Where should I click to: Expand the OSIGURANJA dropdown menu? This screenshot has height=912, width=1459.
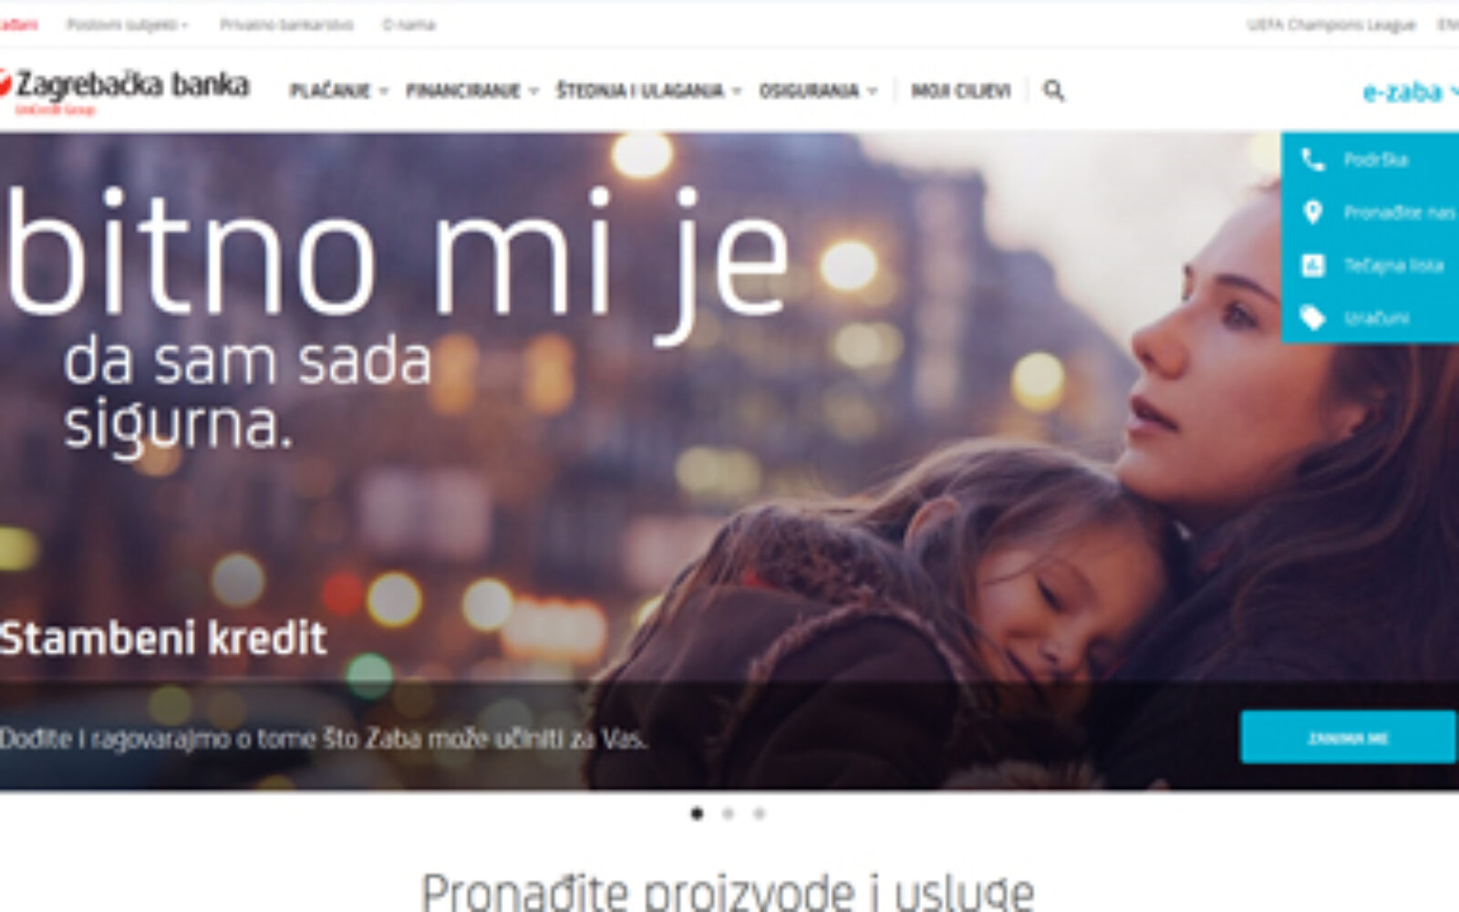tap(818, 90)
